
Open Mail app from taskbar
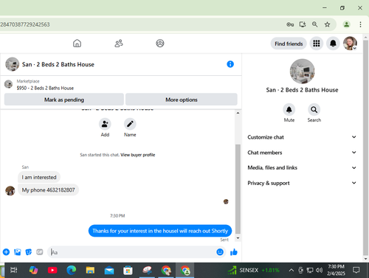point(109,271)
